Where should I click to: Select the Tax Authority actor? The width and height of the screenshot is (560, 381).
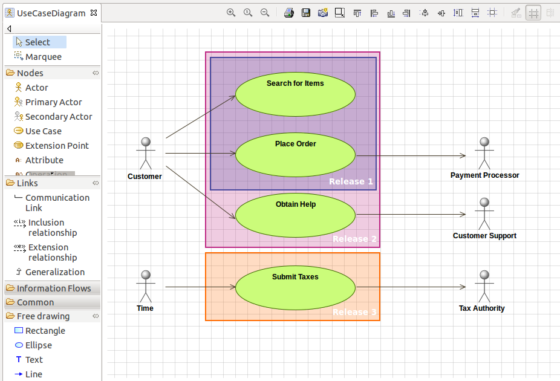(484, 287)
